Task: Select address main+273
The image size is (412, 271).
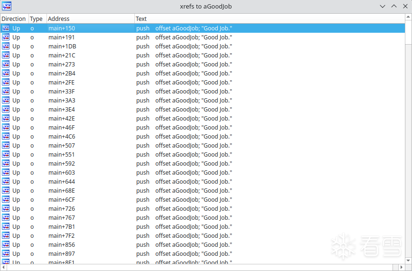Action: [x=62, y=64]
